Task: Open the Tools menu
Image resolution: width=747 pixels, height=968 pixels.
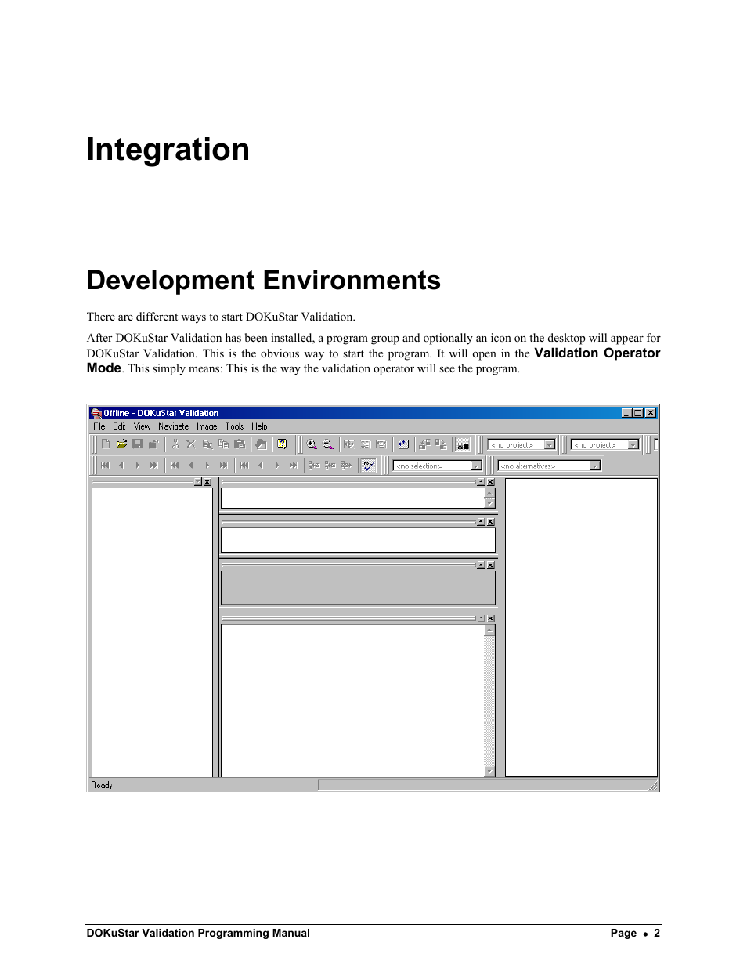Action: click(x=235, y=427)
